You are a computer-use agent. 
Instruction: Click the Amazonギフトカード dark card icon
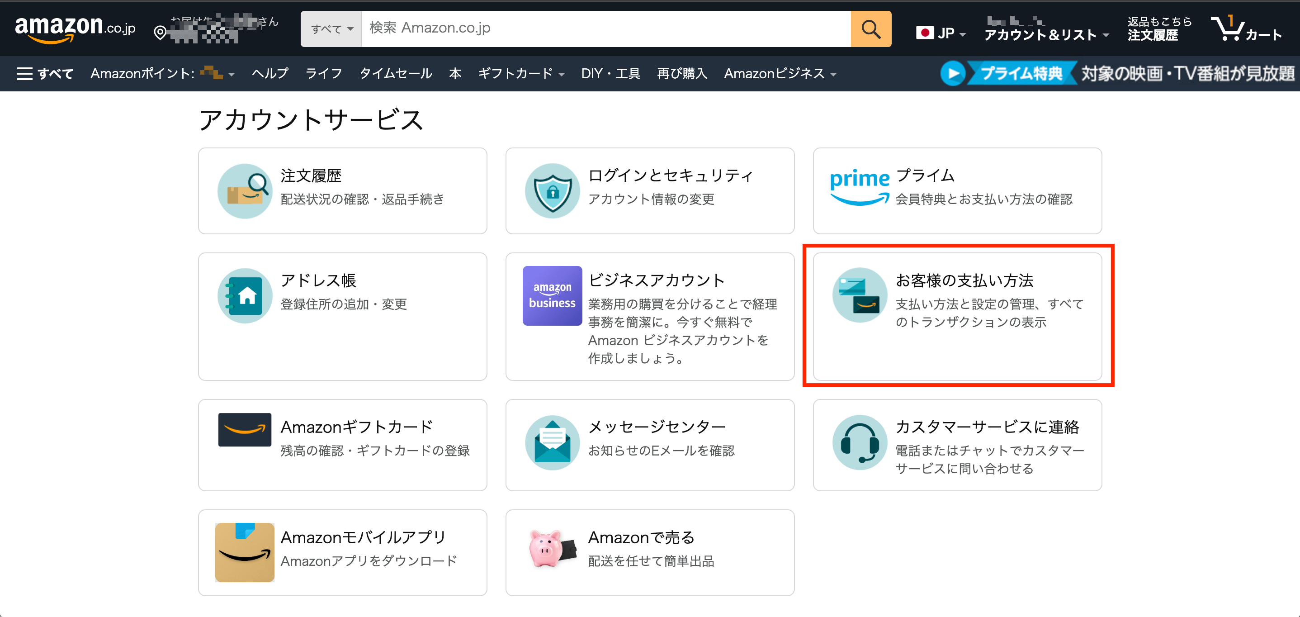click(245, 430)
